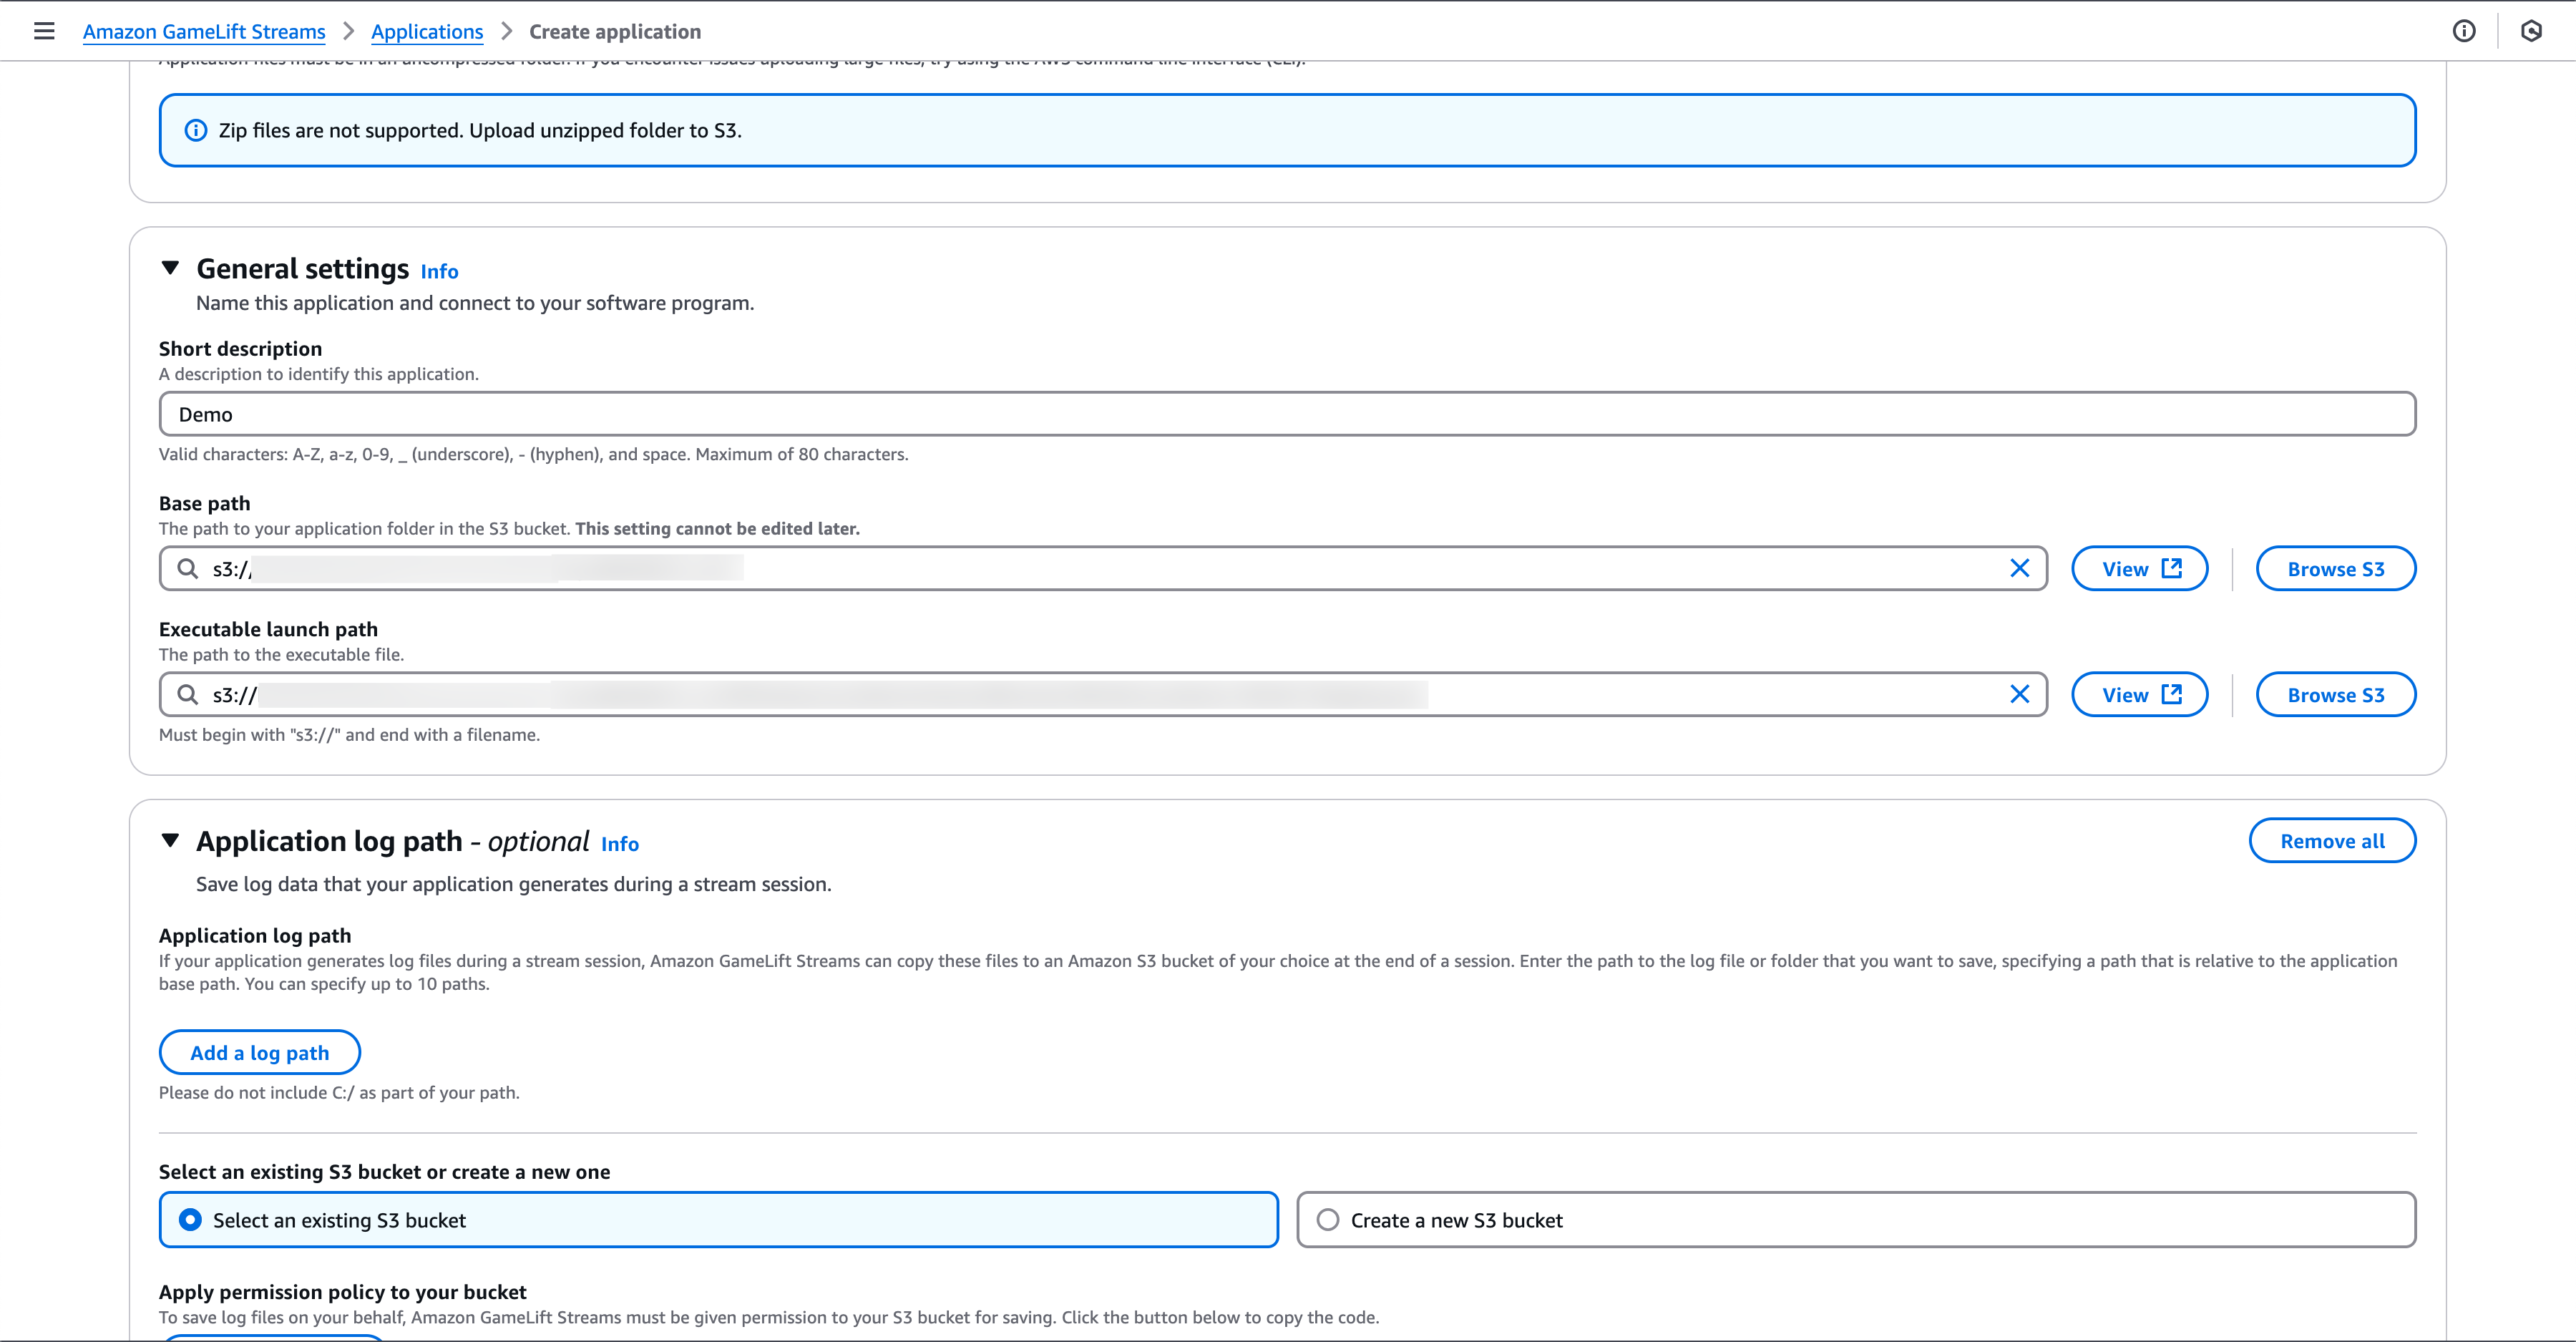The width and height of the screenshot is (2576, 1342).
Task: Go to Amazon GameLift Streams breadcrumb
Action: point(204,32)
